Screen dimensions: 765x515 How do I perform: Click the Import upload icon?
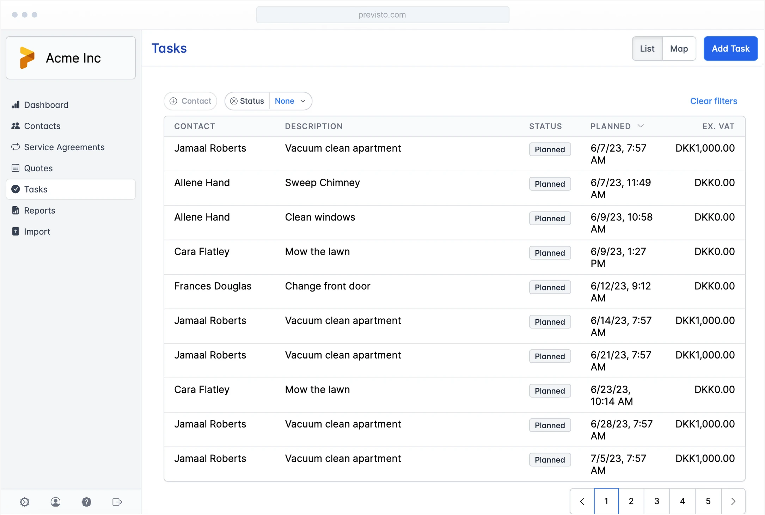(16, 231)
